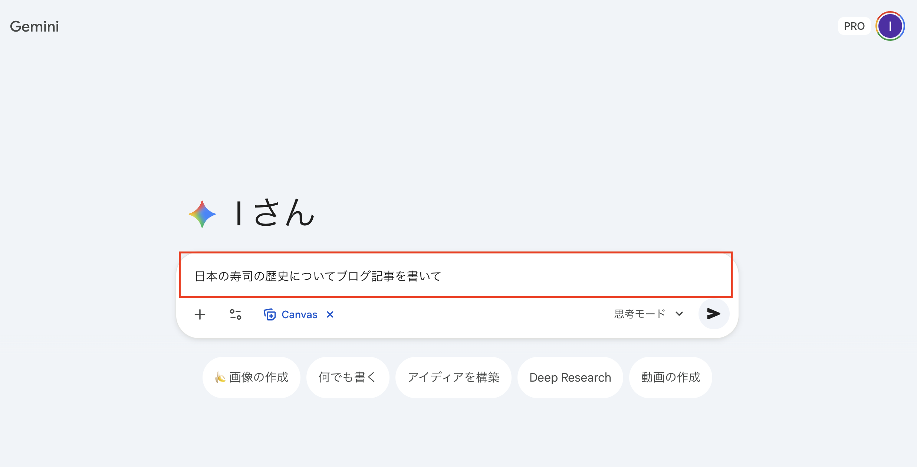Expand the 思考モード model dropdown

click(640, 314)
